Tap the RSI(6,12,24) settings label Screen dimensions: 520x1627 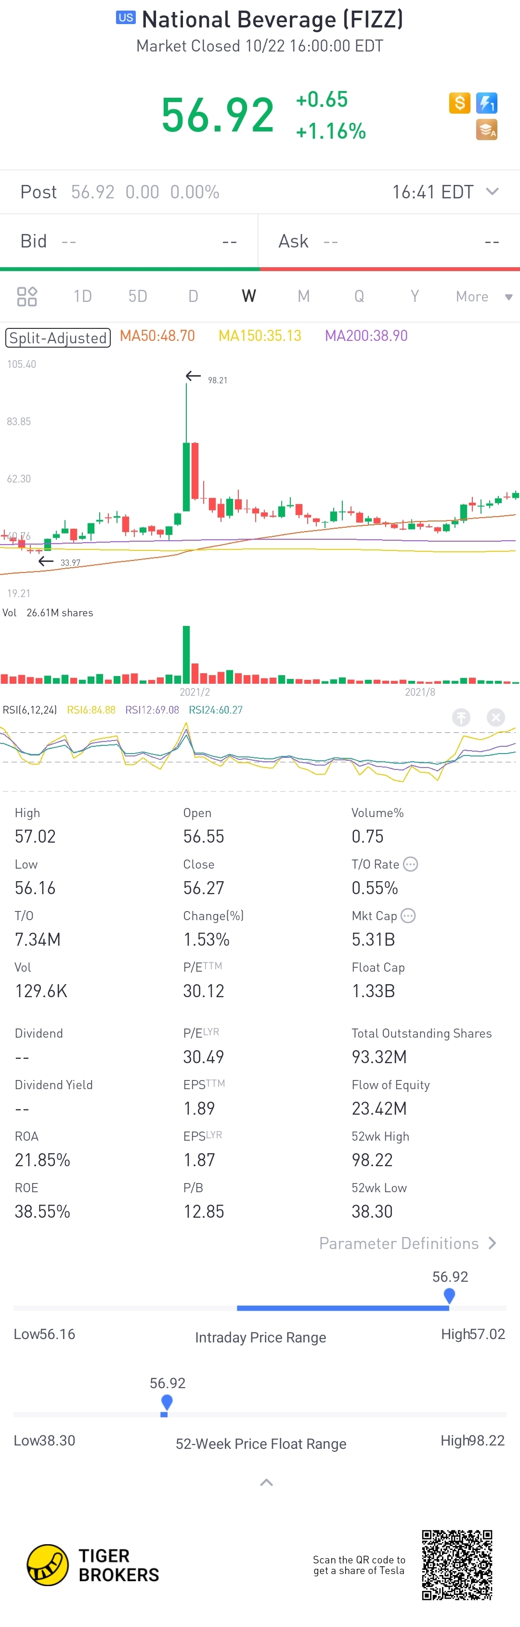tap(30, 710)
